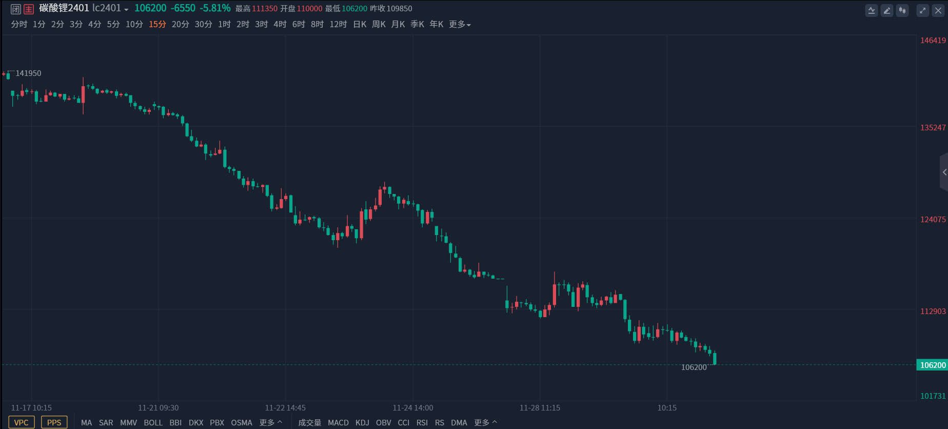
Task: Click the 135247 price axis label
Action: 933,127
